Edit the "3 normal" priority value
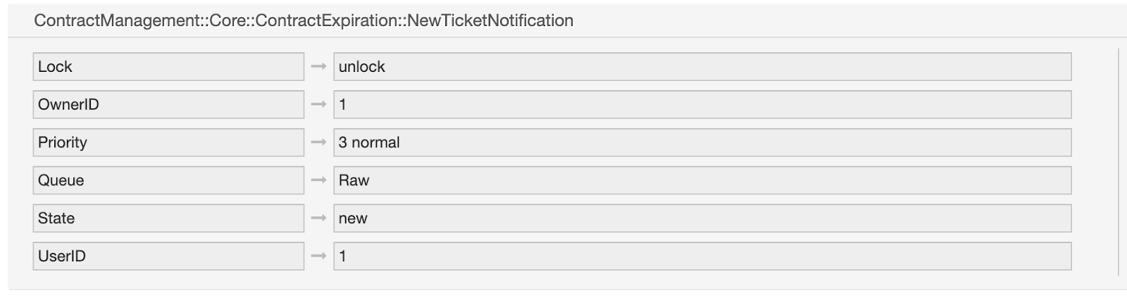1127x298 pixels. point(702,142)
